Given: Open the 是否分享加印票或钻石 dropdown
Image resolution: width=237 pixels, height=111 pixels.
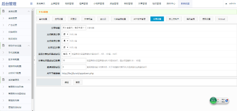Looking at the screenshot, I should coord(66,54).
